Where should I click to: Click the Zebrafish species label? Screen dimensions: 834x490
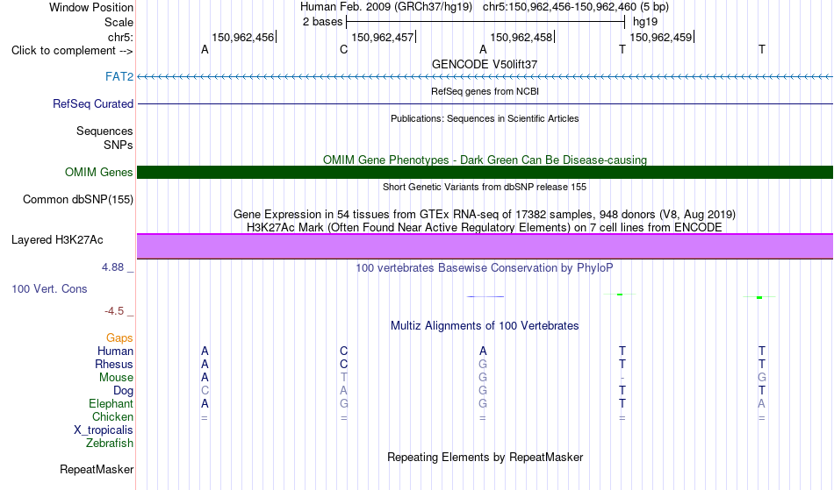point(110,443)
